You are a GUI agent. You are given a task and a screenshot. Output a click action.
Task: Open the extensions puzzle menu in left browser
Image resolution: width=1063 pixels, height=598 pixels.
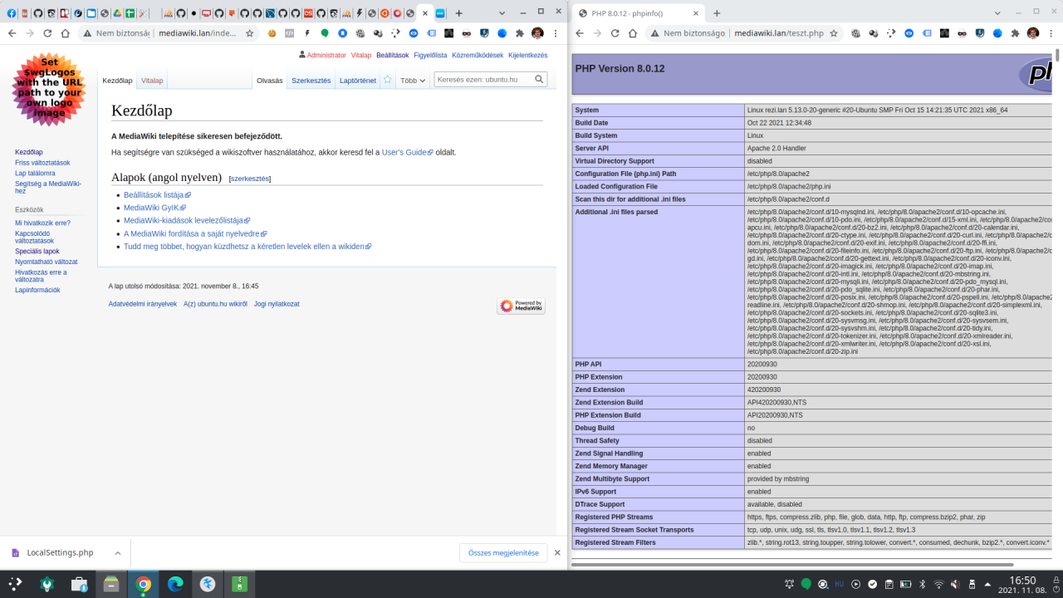click(x=520, y=33)
